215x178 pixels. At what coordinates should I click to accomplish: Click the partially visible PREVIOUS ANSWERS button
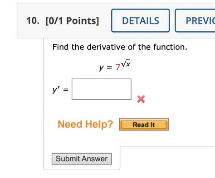195,20
